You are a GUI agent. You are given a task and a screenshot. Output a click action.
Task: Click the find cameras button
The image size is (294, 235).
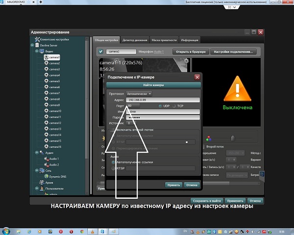[154, 85]
